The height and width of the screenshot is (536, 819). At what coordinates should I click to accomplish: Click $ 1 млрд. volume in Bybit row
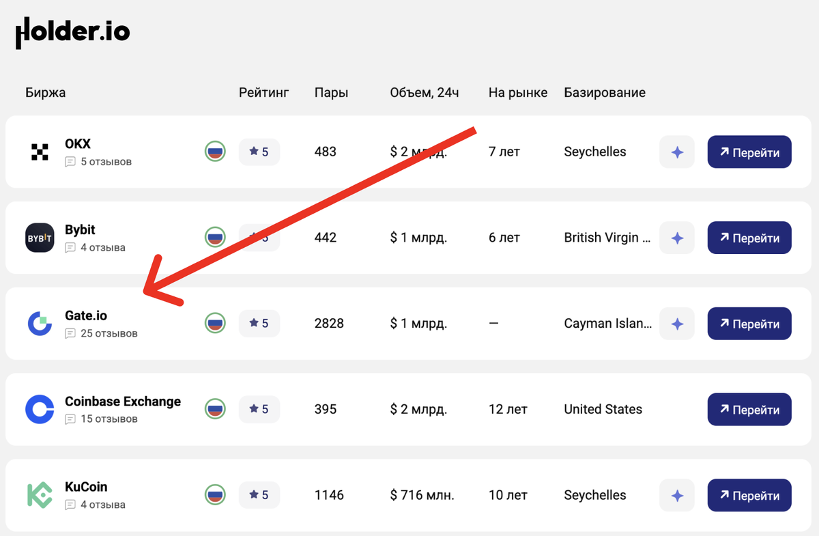tap(419, 238)
